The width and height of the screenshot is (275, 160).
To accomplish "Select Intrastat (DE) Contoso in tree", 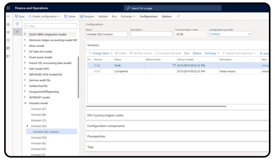I will 52,132.
